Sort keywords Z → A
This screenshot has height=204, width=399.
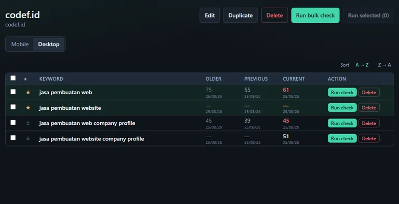[384, 65]
